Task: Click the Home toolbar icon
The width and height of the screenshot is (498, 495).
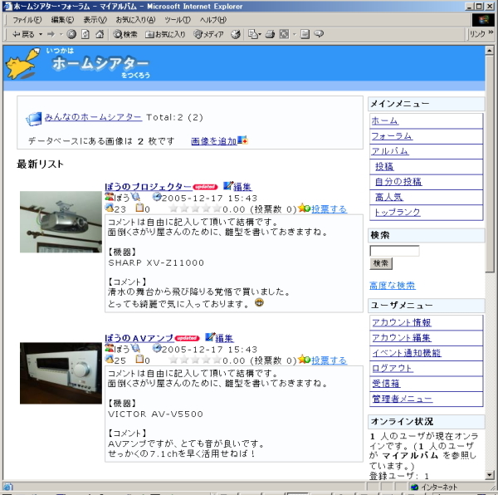Action: click(100, 34)
